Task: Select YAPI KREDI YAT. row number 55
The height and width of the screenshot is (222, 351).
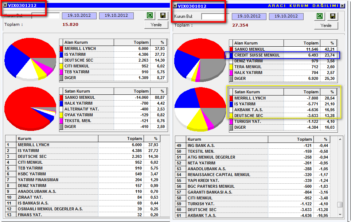Action: (x=253, y=180)
